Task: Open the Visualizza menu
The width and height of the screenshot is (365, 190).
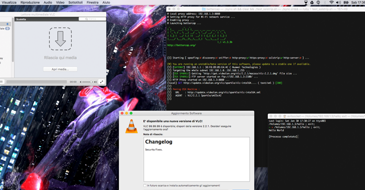Action: (9, 2)
